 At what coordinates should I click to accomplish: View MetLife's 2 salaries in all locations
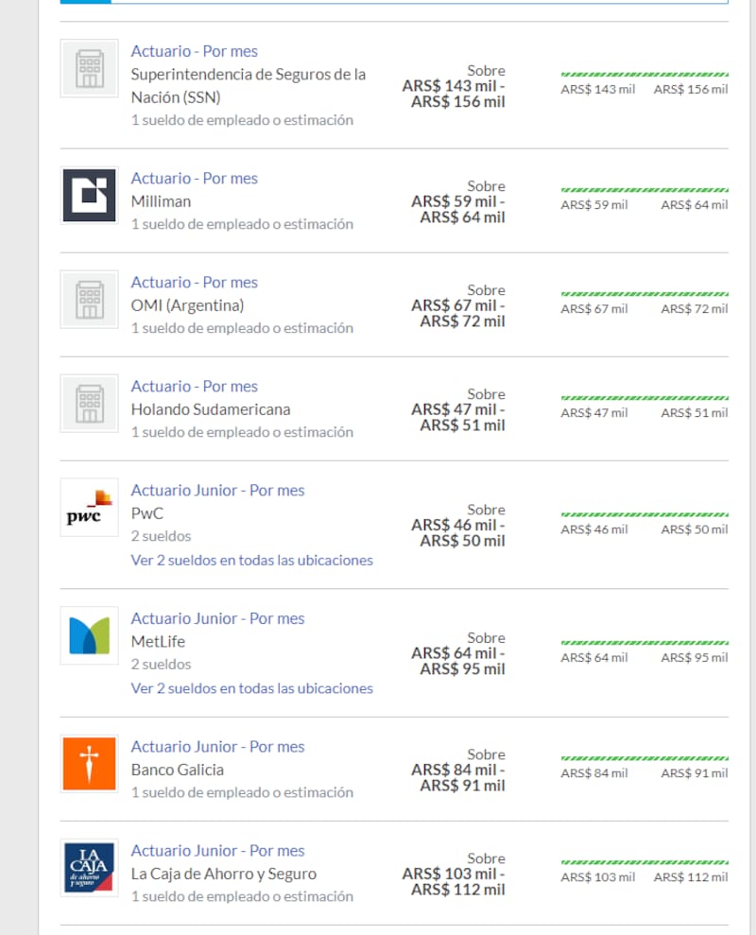point(251,688)
